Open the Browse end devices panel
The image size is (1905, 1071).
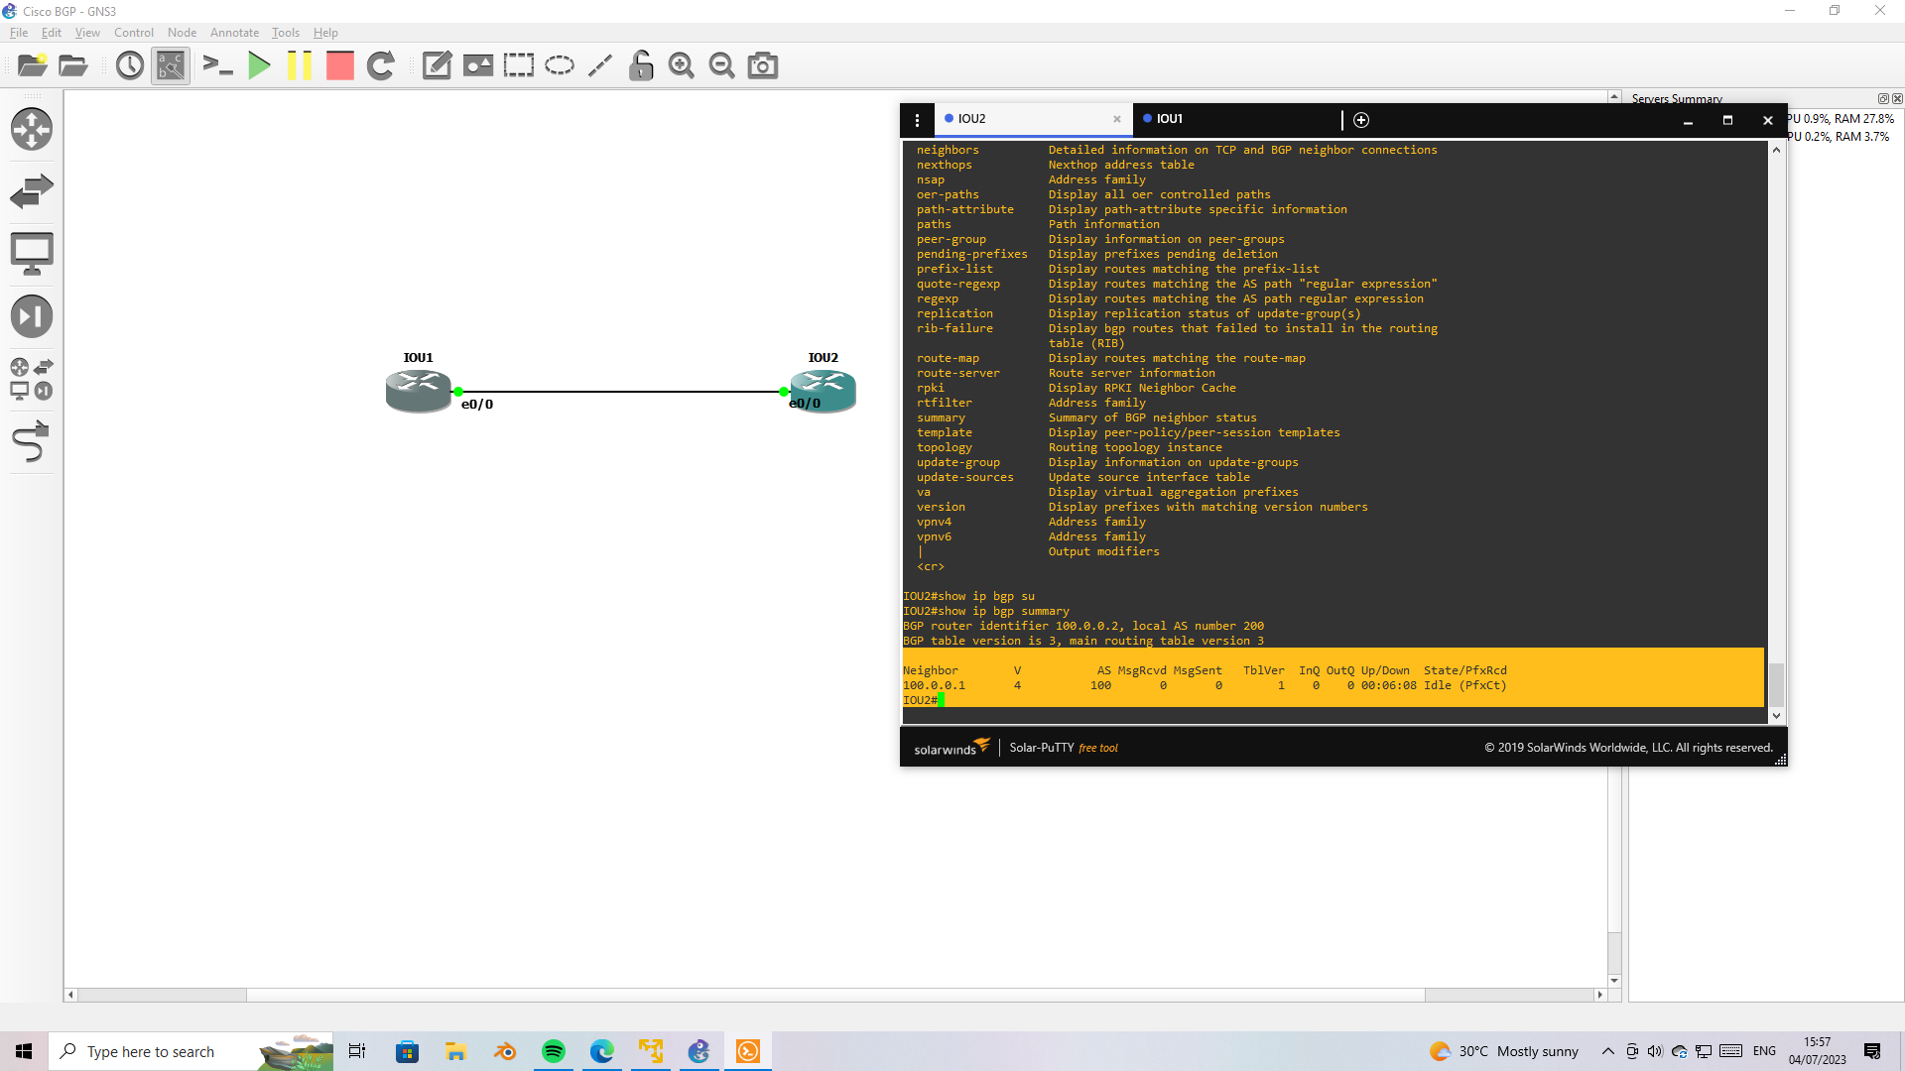click(x=32, y=252)
